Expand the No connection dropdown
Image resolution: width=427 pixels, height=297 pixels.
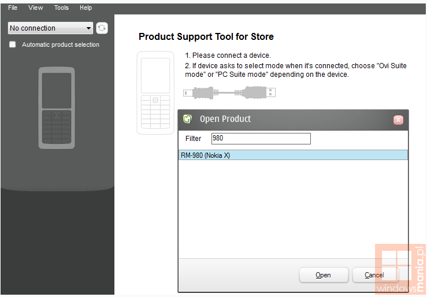pos(50,28)
